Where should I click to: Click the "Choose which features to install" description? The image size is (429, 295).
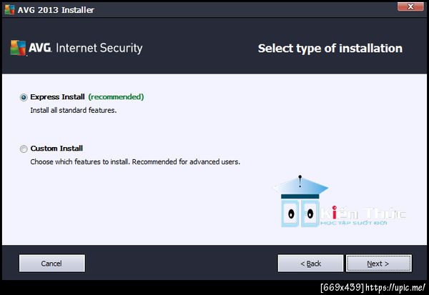click(134, 161)
